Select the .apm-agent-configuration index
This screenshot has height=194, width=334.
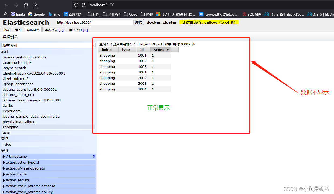pos(48,57)
